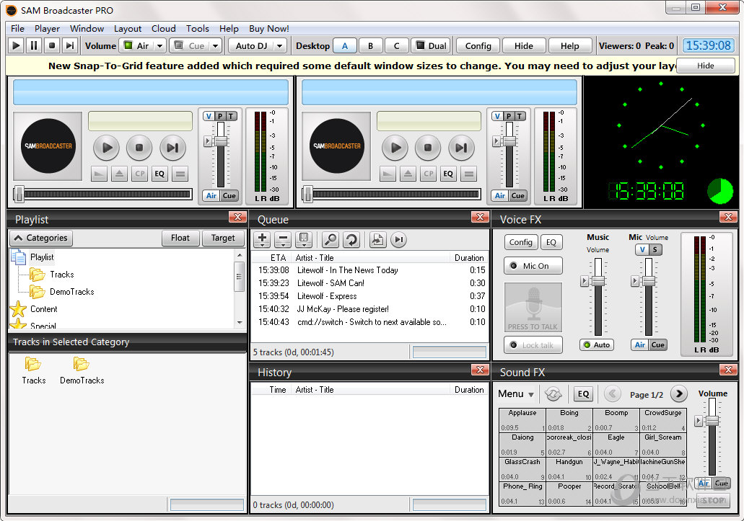Expand Sound FX volume side arrow
The image size is (744, 521).
point(698,421)
